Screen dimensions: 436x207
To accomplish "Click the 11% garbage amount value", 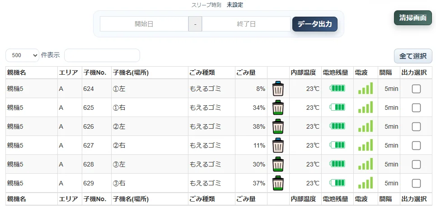I will (259, 145).
